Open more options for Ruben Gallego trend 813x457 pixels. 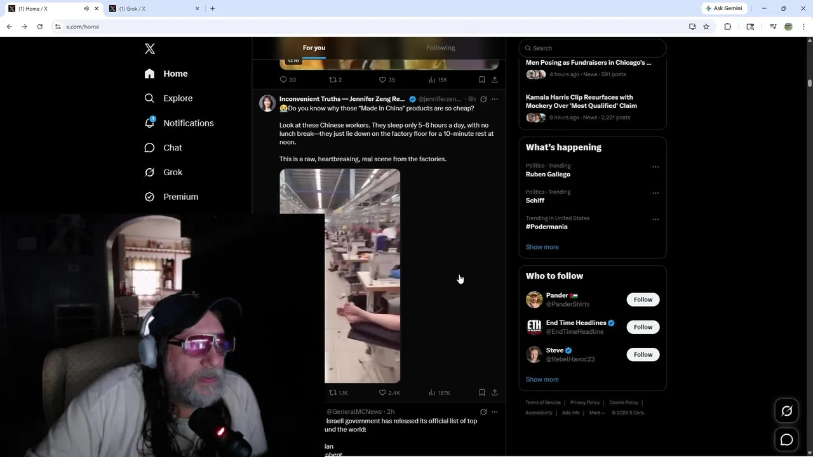click(655, 167)
